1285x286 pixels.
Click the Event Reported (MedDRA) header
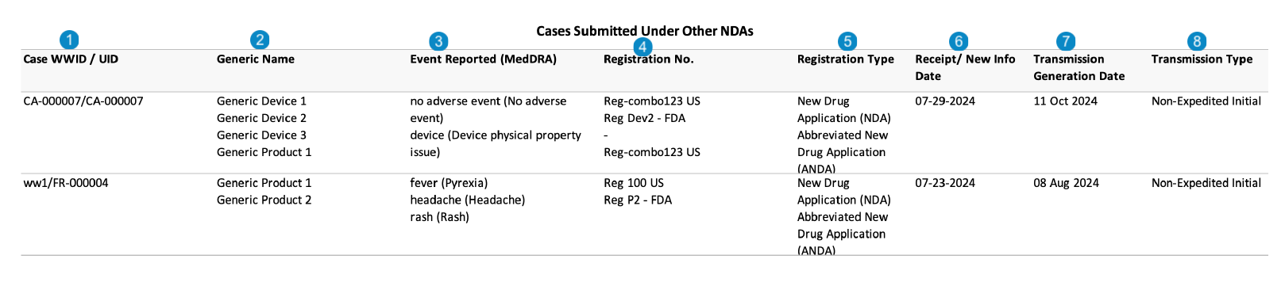click(x=484, y=59)
